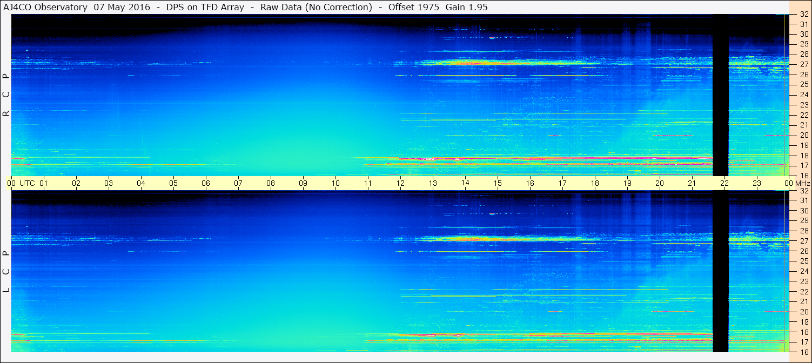Click the AJ4CO Observatory title text
The width and height of the screenshot is (812, 363).
(45, 8)
